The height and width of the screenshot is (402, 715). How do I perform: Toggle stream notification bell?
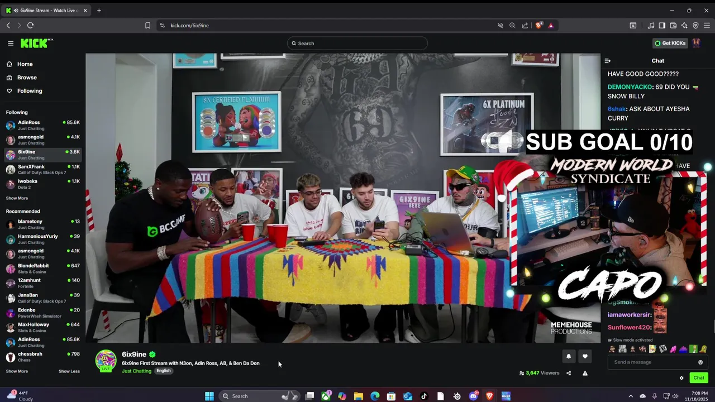pos(569,356)
